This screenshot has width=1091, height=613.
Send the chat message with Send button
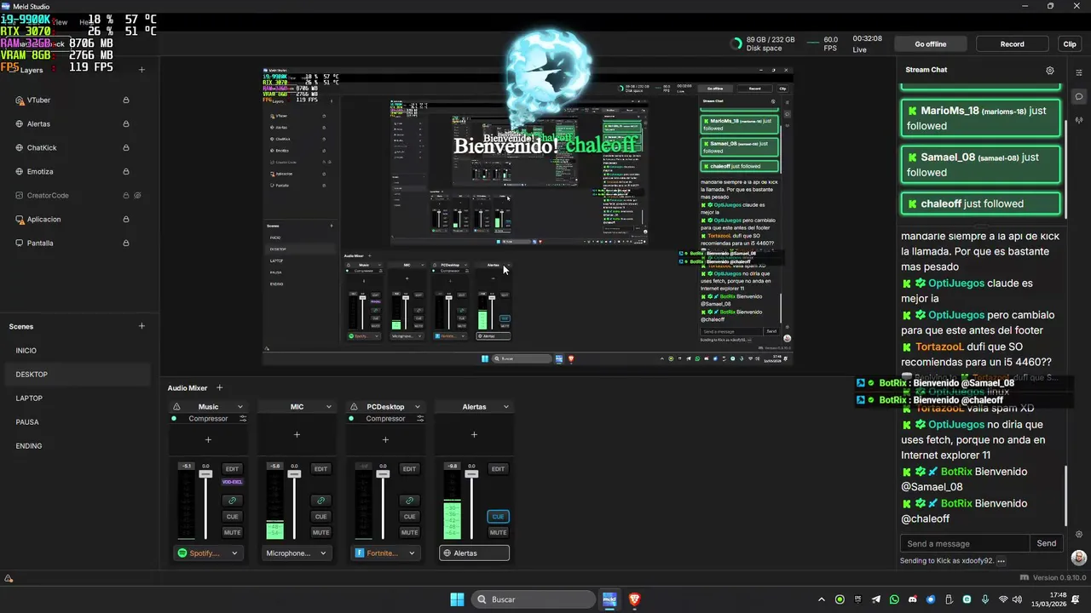click(1047, 543)
